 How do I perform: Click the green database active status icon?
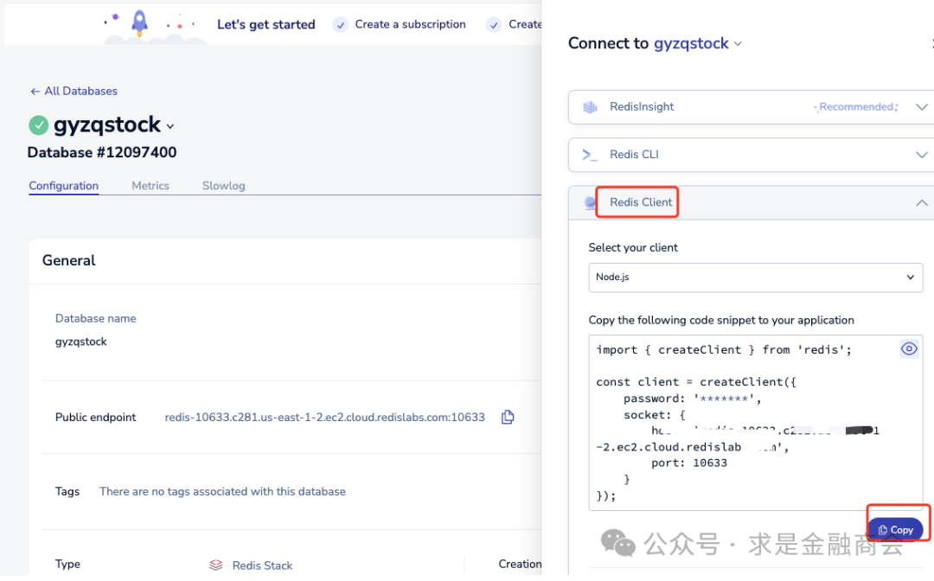(x=39, y=125)
